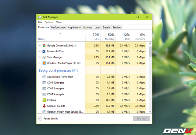Select the Google Chrome (32 bit) (3) row
The image size is (196, 135).
[92, 46]
